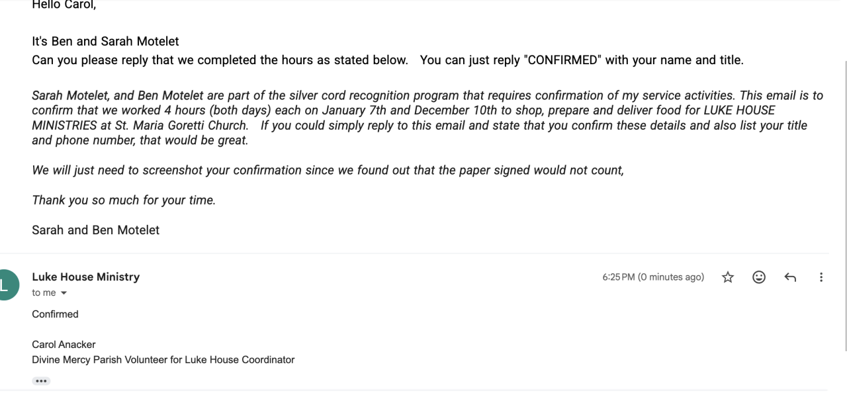Click the Carol Anacker signature name
Viewport: 847px width, 397px height.
(x=64, y=345)
